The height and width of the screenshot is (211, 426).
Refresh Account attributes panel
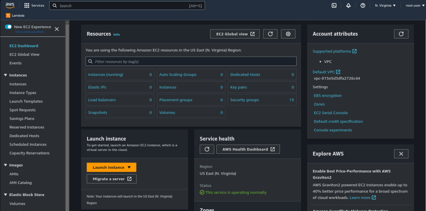point(401,34)
